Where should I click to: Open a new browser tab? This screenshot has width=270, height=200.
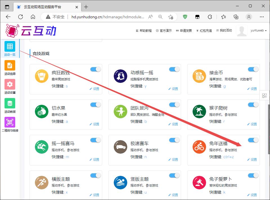tap(86, 7)
